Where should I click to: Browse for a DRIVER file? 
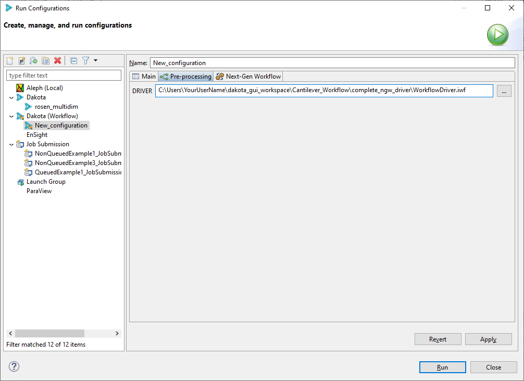(504, 91)
